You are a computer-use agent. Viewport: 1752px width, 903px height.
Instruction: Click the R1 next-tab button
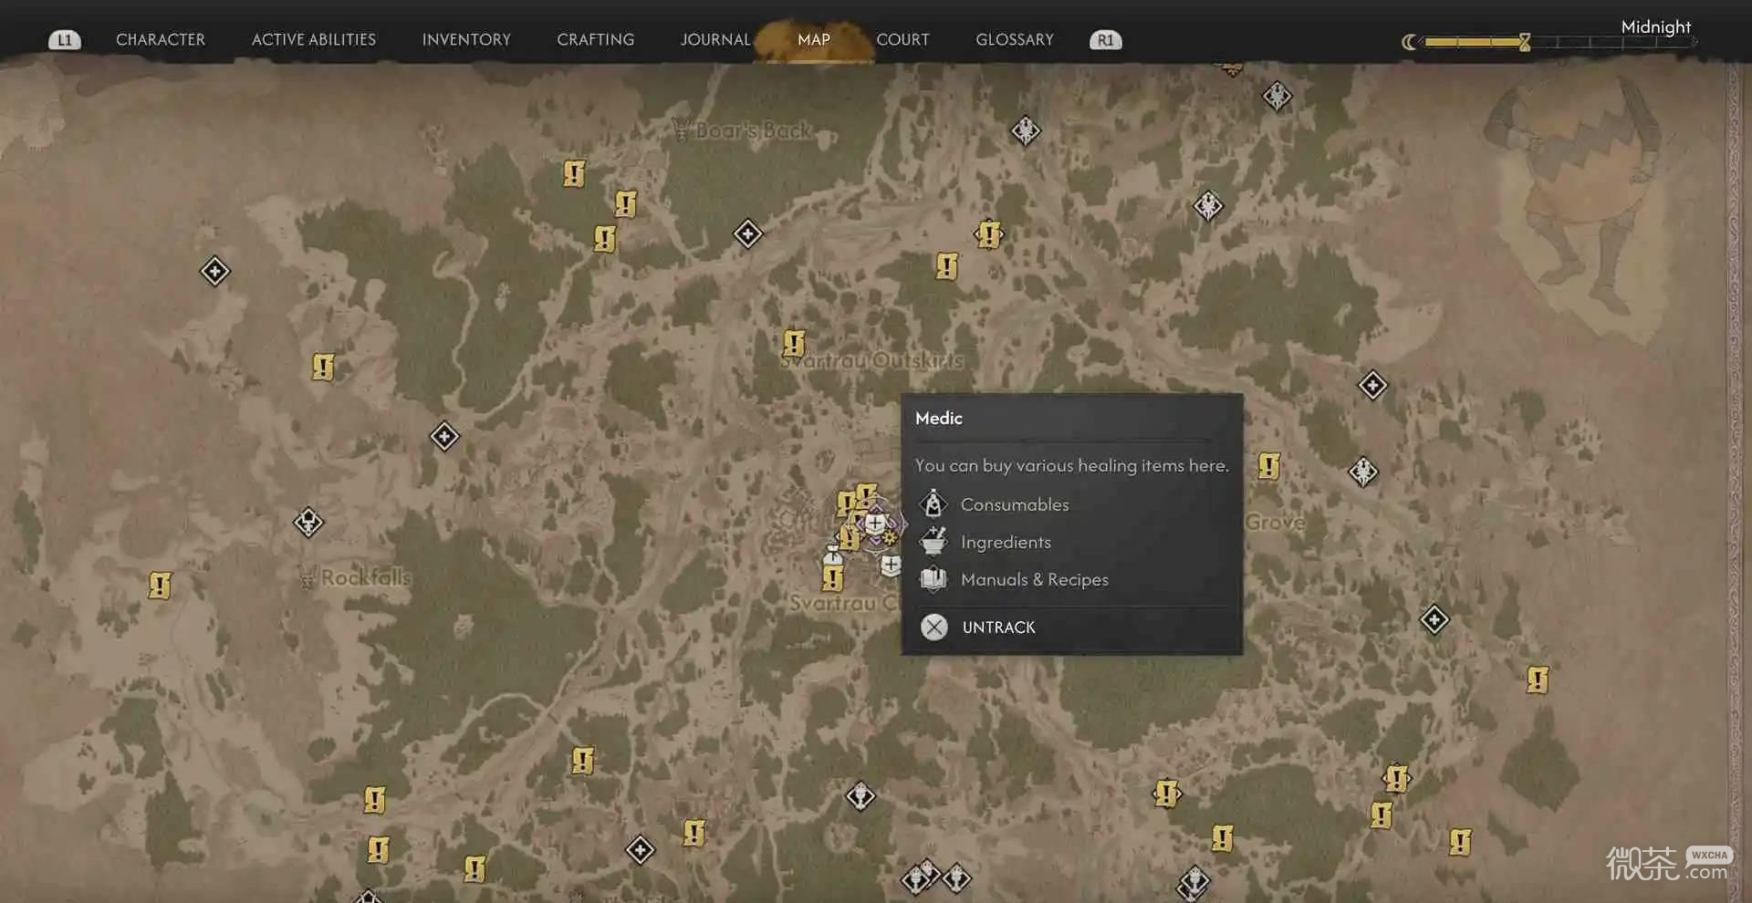[1106, 40]
